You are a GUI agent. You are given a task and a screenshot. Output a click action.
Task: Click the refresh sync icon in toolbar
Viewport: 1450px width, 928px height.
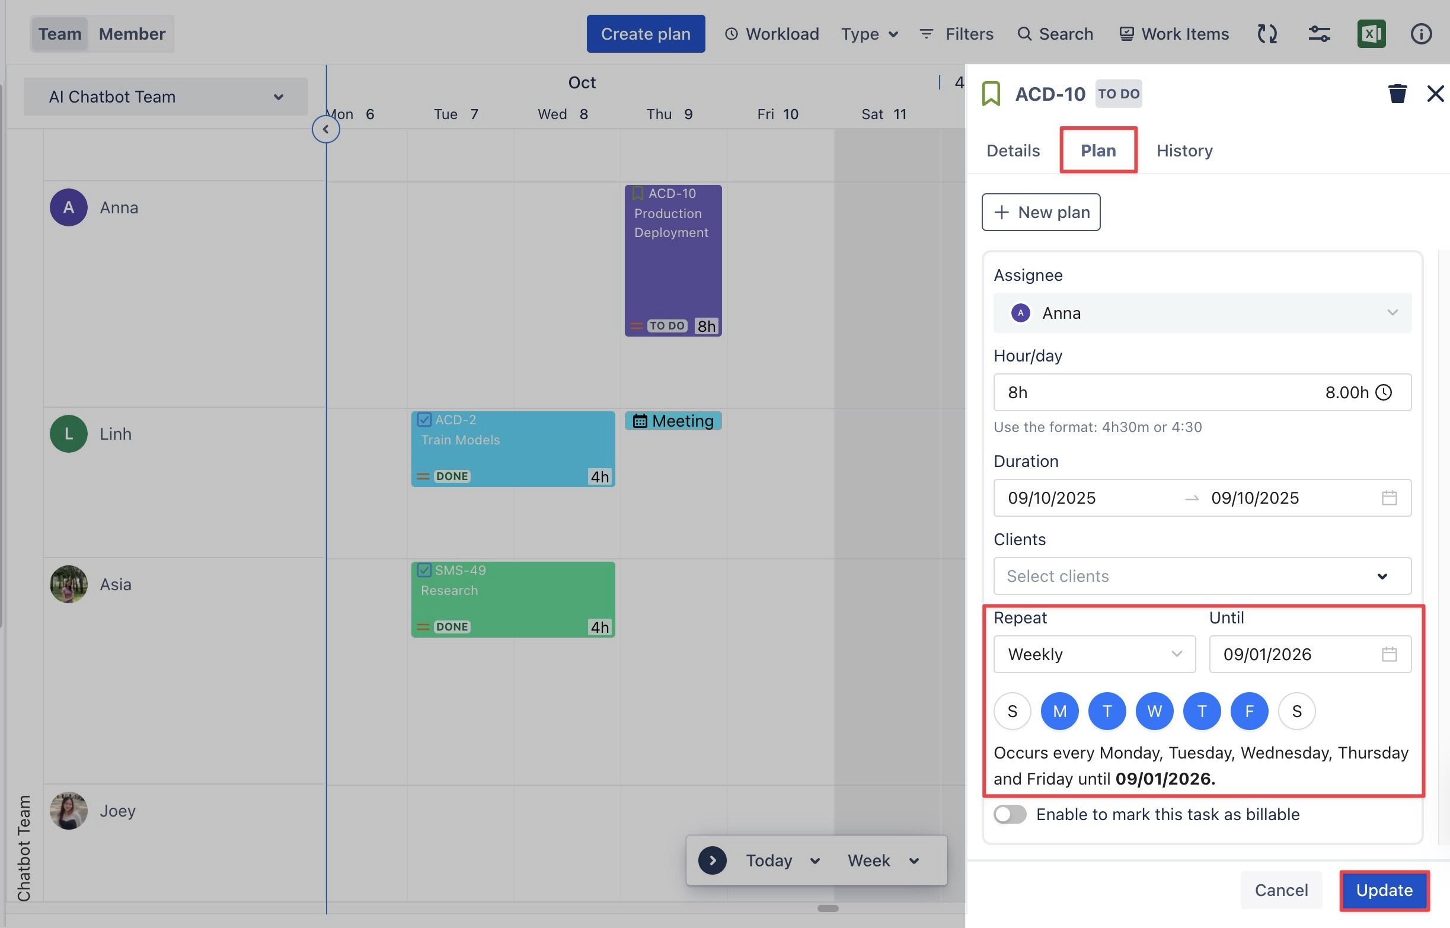point(1267,34)
